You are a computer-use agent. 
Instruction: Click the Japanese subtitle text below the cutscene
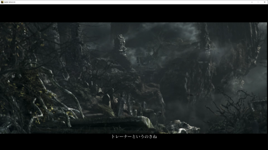[x=134, y=137]
